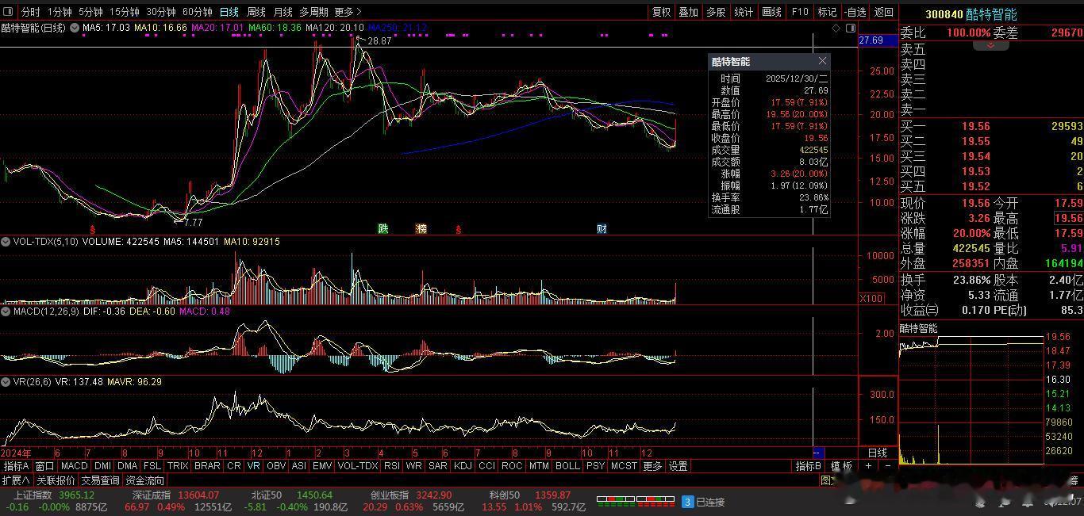Toggle the side panel icon beside the diamond

pos(851,29)
